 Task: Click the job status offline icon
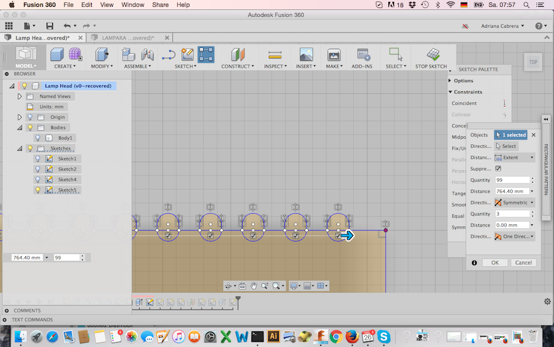[465, 26]
